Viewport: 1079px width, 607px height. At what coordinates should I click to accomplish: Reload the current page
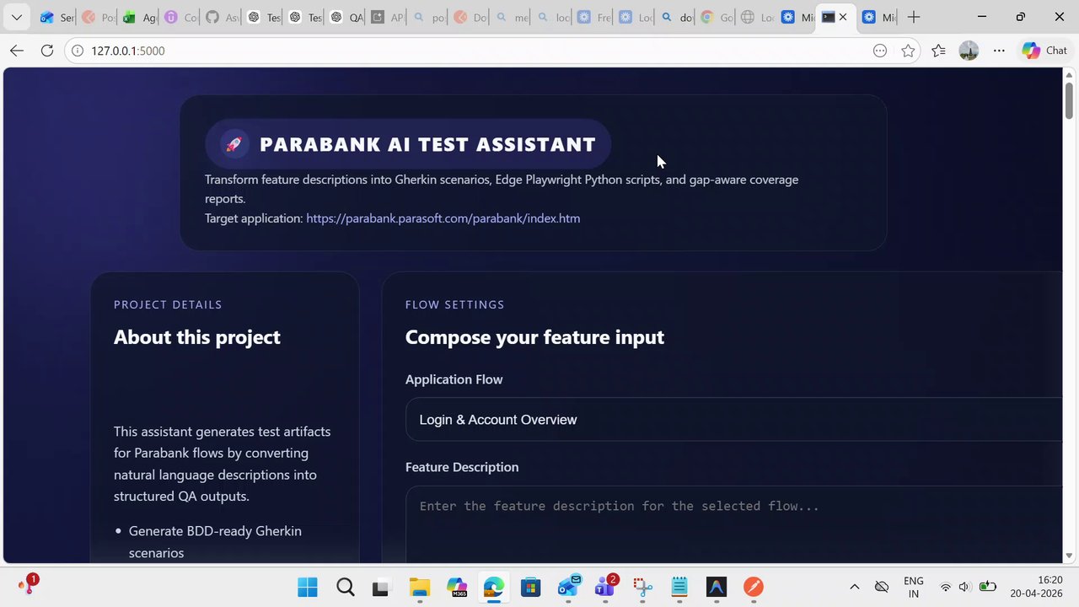pyautogui.click(x=47, y=51)
